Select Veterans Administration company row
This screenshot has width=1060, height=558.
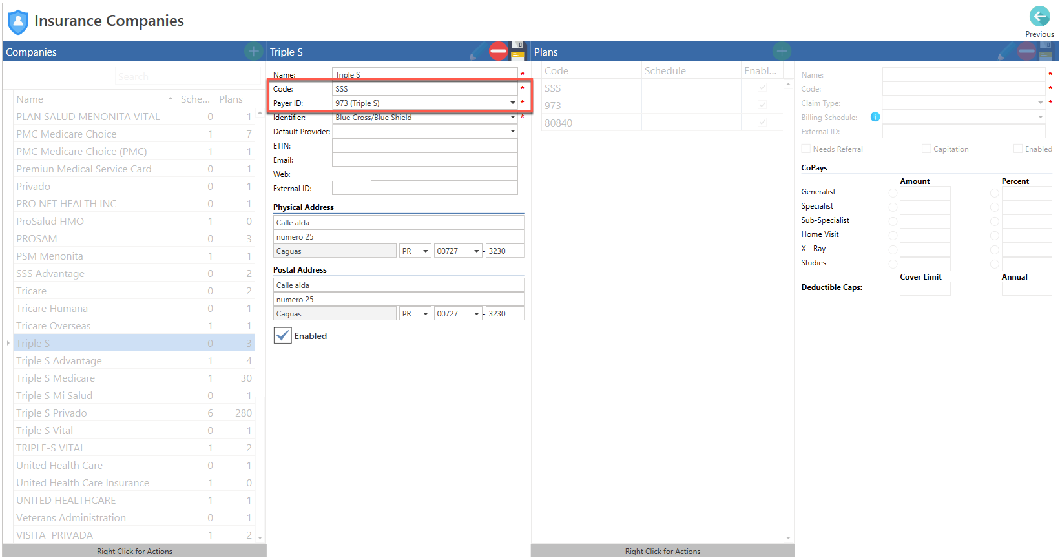pyautogui.click(x=134, y=517)
